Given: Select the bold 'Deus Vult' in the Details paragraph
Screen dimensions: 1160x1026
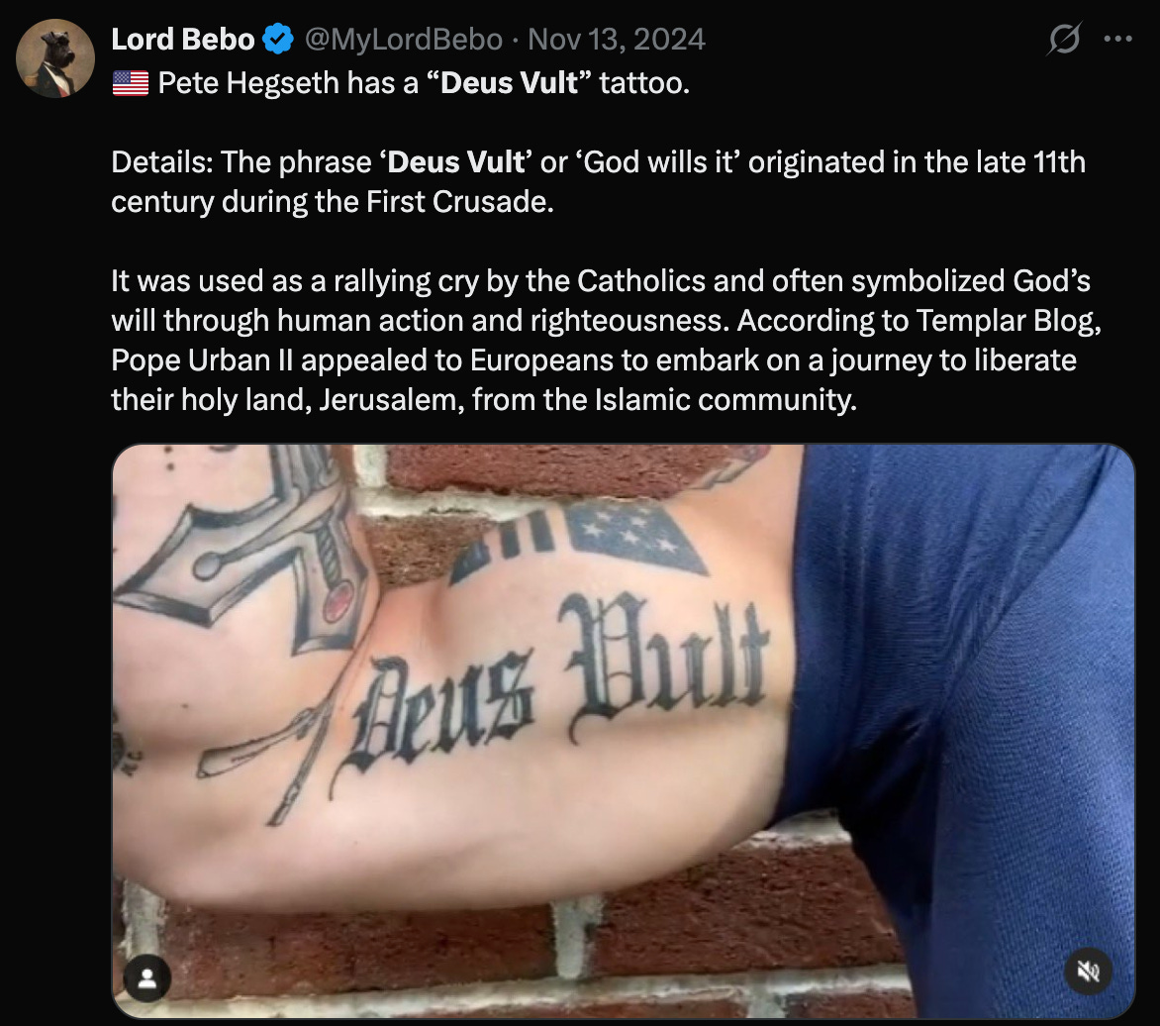Looking at the screenshot, I should [455, 162].
